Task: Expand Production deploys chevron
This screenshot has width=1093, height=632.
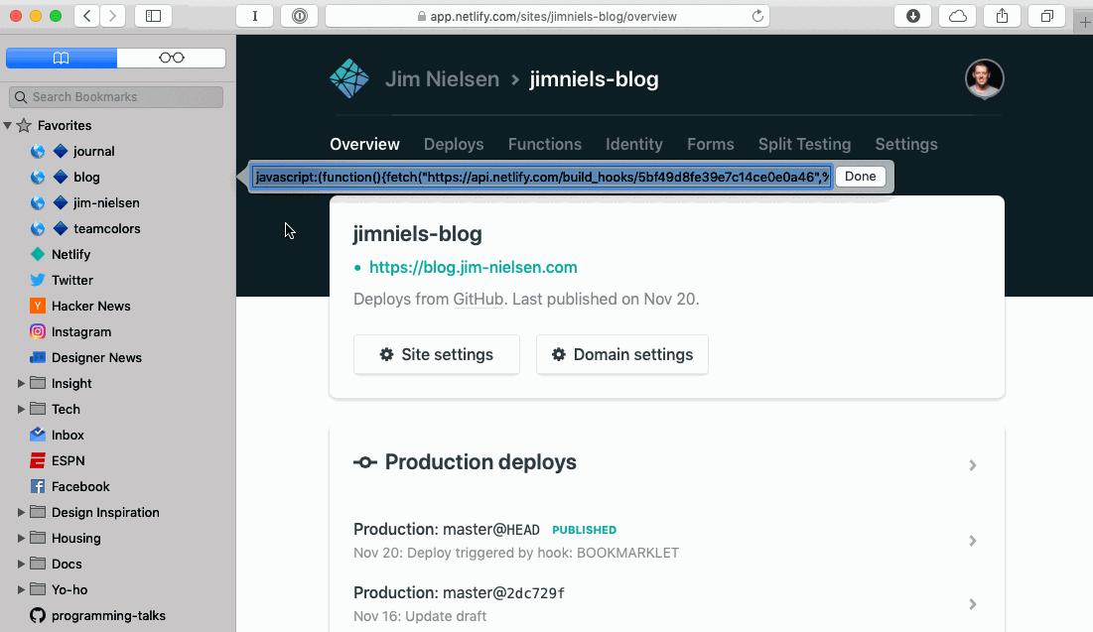Action: point(973,464)
